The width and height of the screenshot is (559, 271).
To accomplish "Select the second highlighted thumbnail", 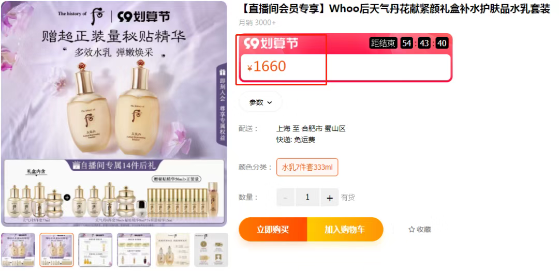I will (57, 250).
